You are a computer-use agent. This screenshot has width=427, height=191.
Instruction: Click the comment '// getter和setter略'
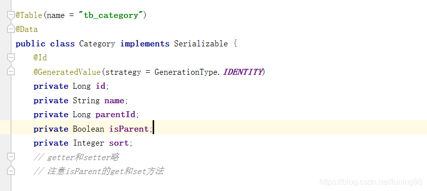click(x=76, y=157)
